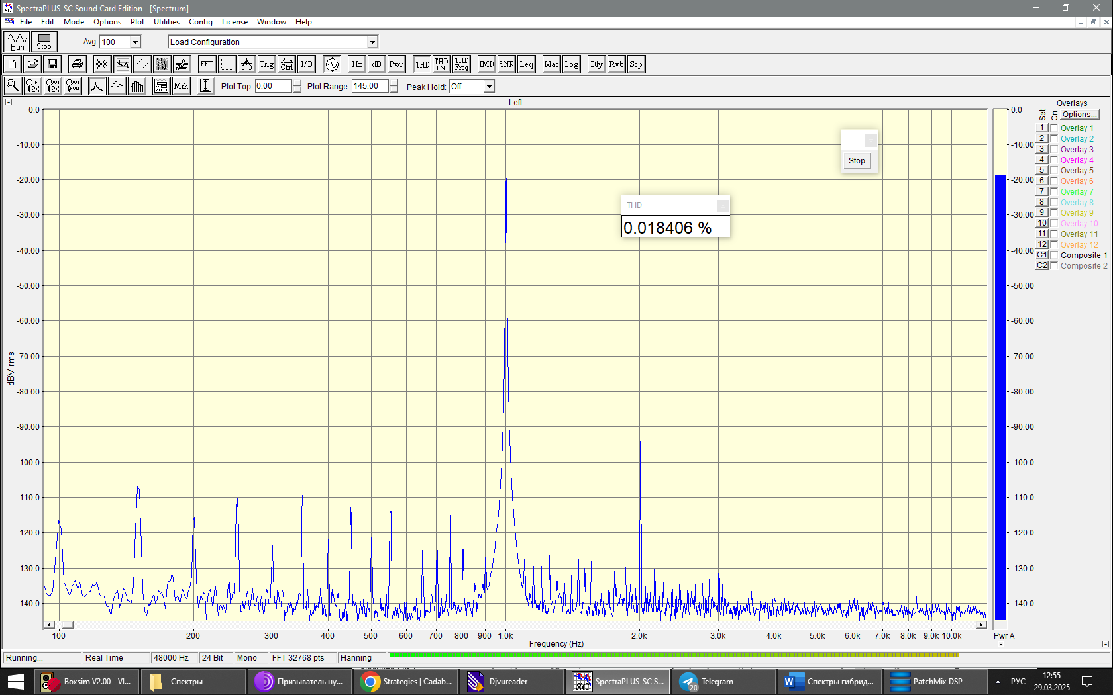Open the Rvb reverberation icon

617,64
